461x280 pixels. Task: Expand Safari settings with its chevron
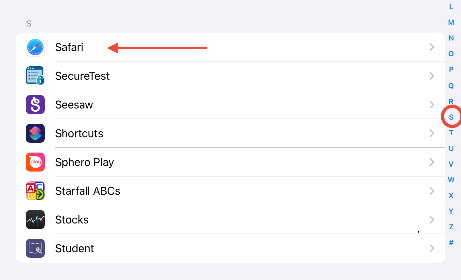pyautogui.click(x=432, y=47)
